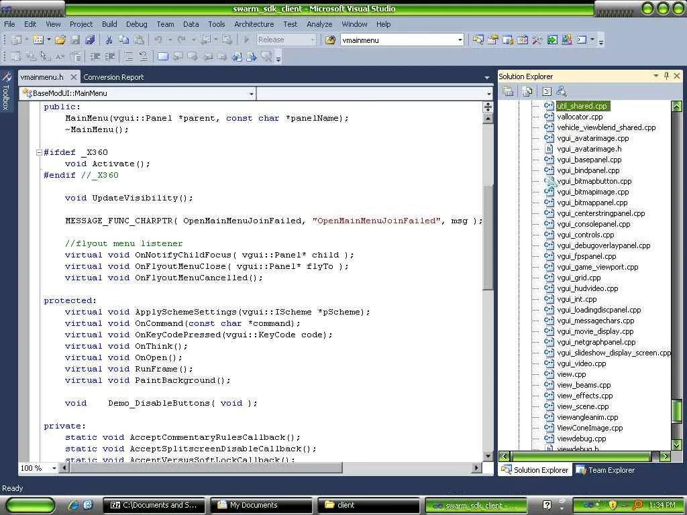Open the Toolbox side panel
Viewport: 687px width, 515px height.
(x=6, y=91)
